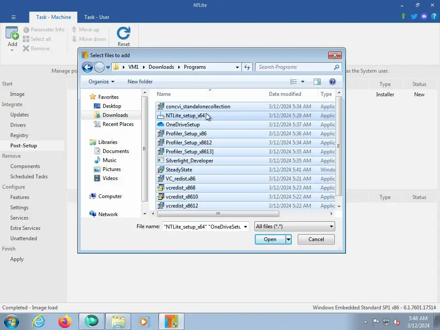Click the Action Center flag tray icon
Image resolution: width=440 pixels, height=330 pixels.
tap(376, 322)
